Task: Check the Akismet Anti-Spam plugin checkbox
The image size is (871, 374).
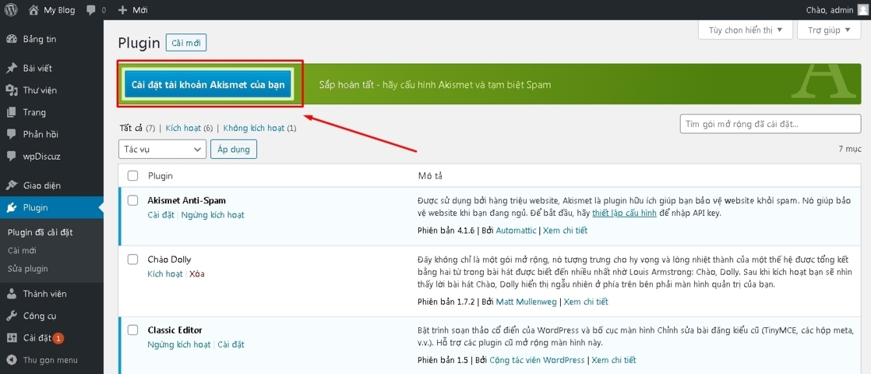Action: pyautogui.click(x=132, y=200)
